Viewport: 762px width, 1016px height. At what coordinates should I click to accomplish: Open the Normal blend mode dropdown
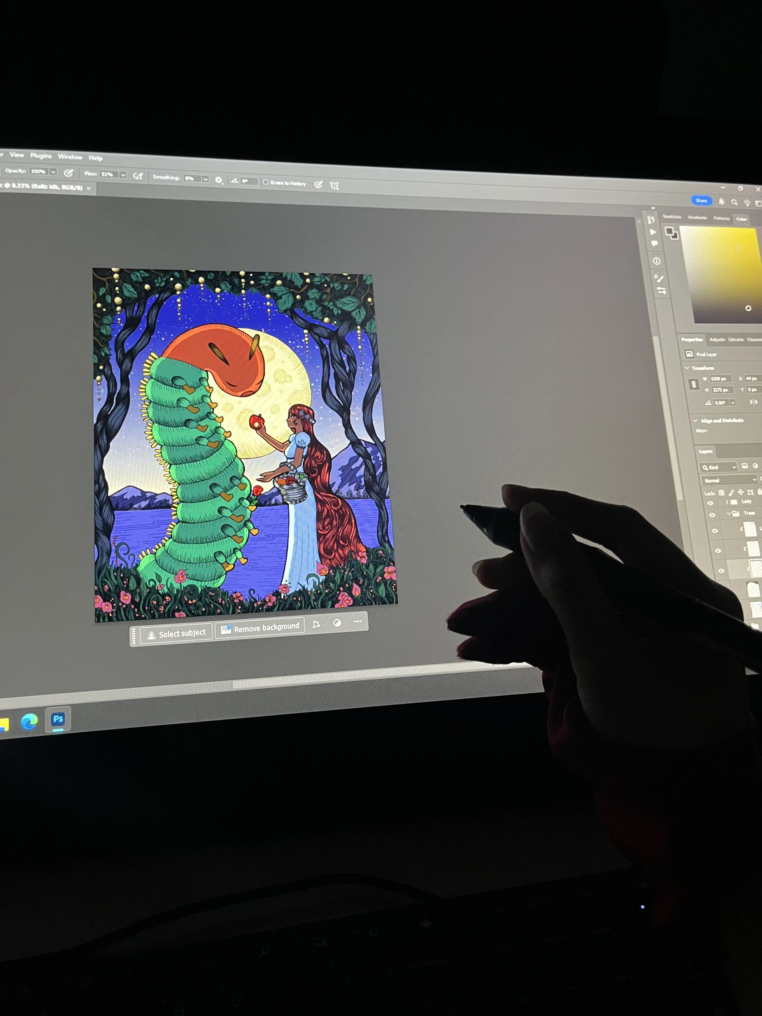pyautogui.click(x=729, y=480)
